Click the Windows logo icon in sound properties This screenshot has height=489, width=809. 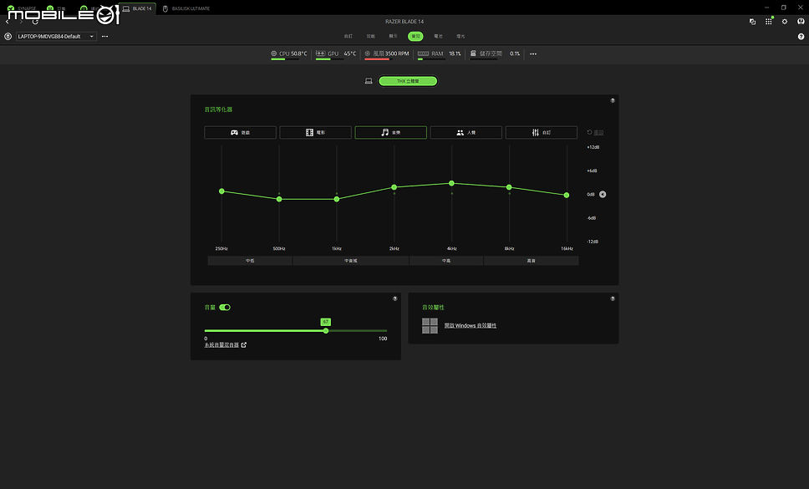click(x=430, y=326)
